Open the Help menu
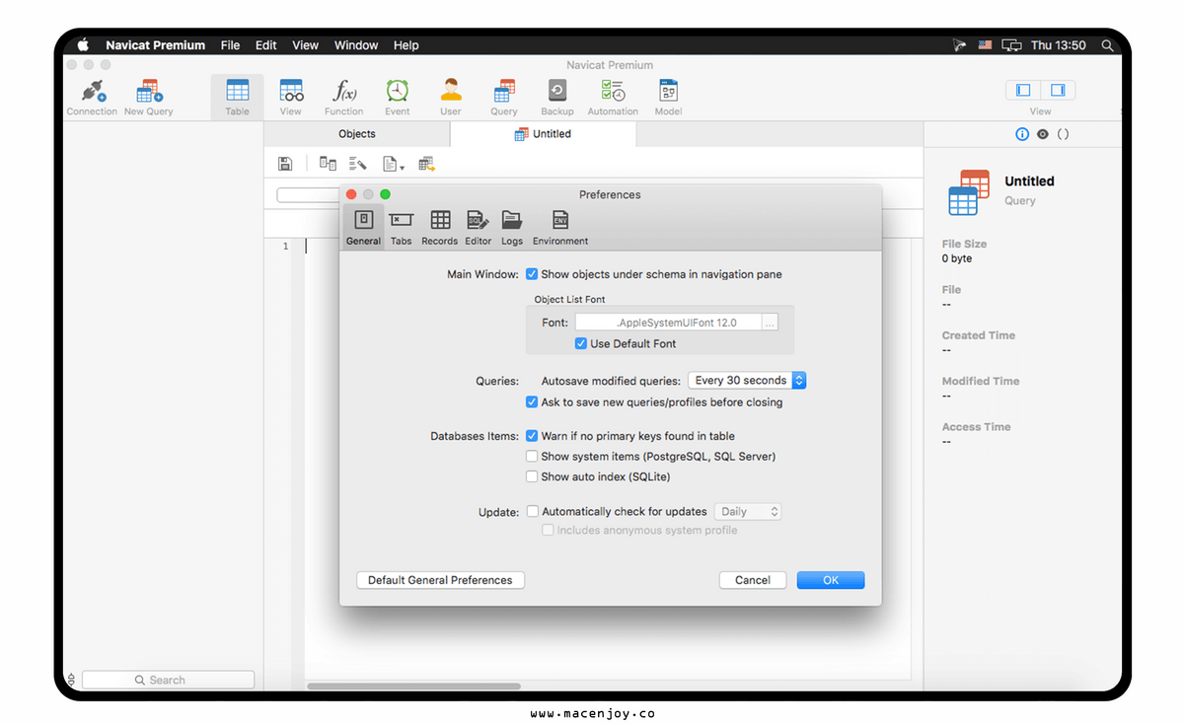 407,45
